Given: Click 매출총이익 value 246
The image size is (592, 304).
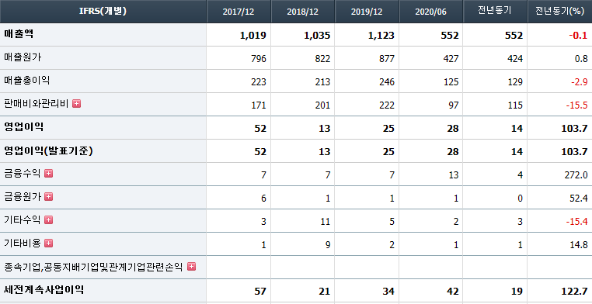Looking at the screenshot, I should click(387, 82).
